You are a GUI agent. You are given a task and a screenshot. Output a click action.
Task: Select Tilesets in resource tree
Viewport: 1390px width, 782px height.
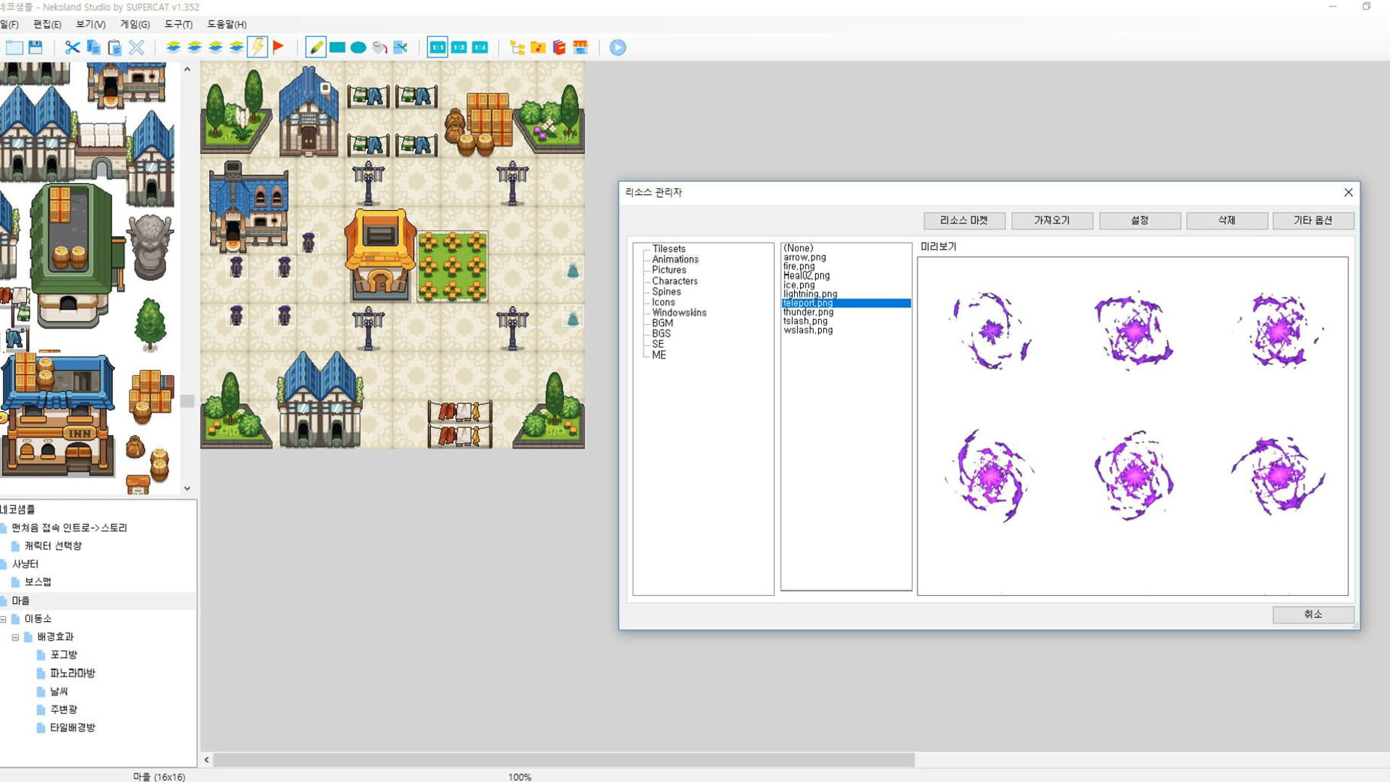point(668,248)
